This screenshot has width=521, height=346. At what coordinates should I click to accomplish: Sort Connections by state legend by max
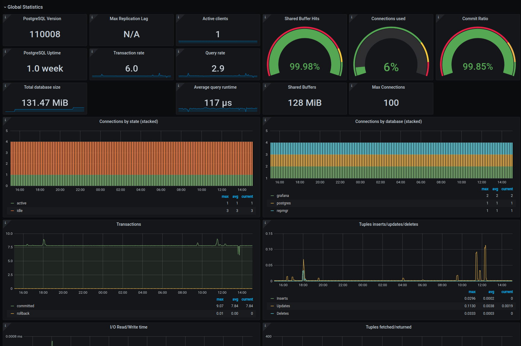[225, 197]
